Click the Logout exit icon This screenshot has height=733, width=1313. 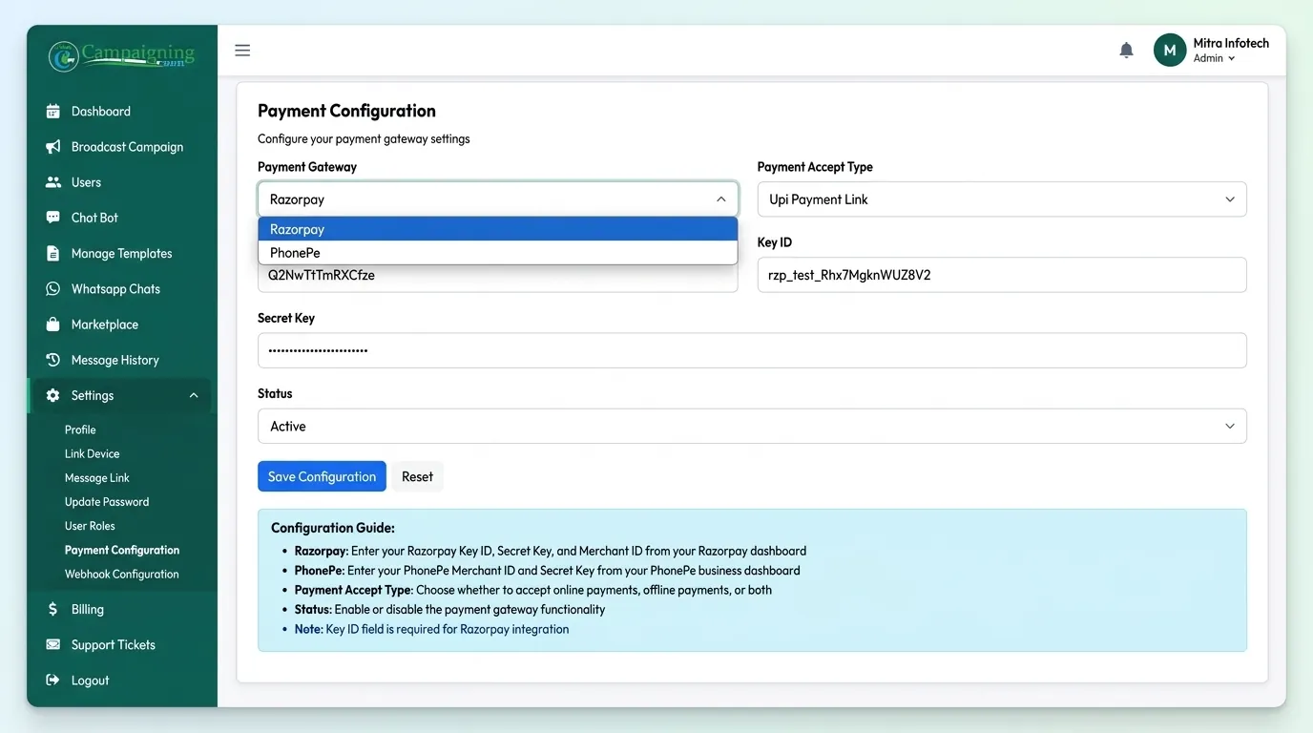(x=53, y=681)
